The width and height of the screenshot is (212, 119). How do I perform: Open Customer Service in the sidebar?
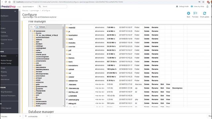pos(7,40)
